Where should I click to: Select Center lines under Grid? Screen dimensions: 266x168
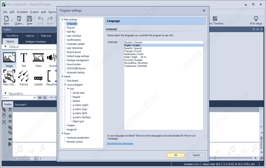[x=78, y=93]
